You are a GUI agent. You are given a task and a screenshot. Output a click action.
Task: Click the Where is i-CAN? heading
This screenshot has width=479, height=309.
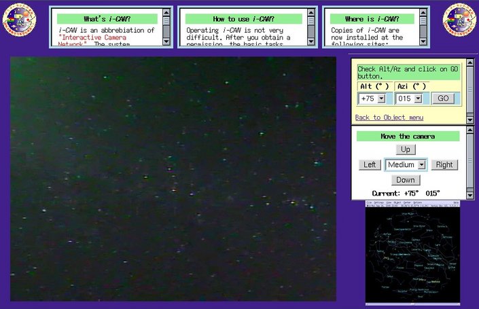[372, 19]
